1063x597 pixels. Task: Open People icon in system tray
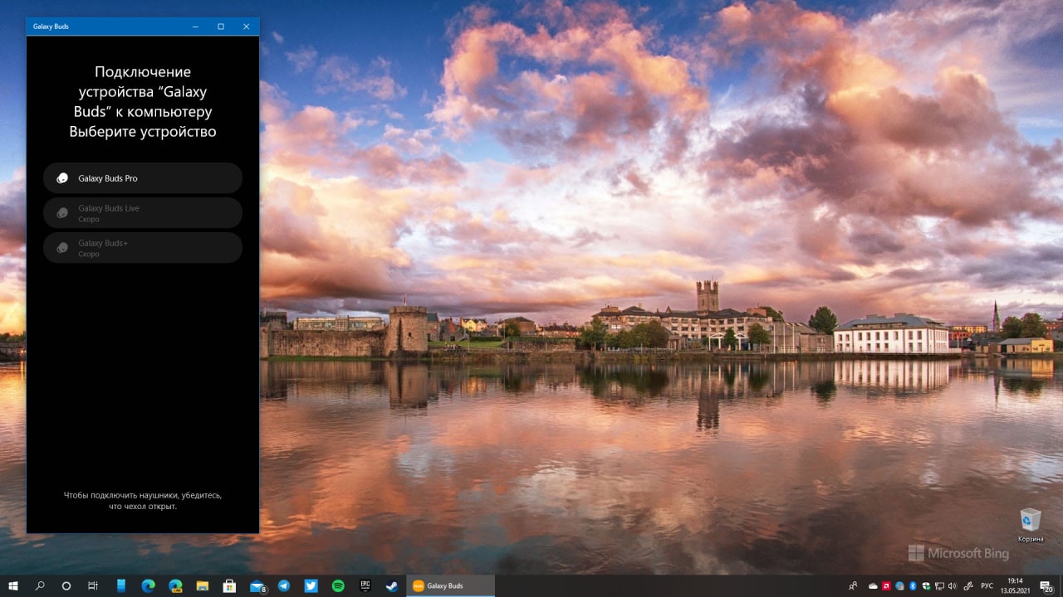pos(853,586)
